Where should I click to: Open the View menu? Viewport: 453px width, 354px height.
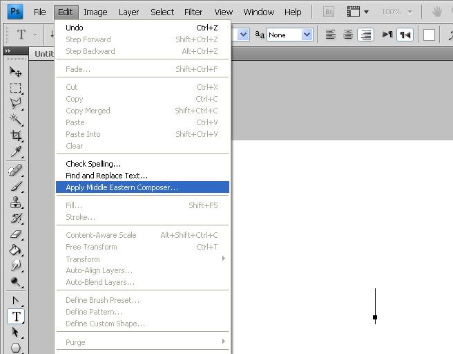point(224,12)
